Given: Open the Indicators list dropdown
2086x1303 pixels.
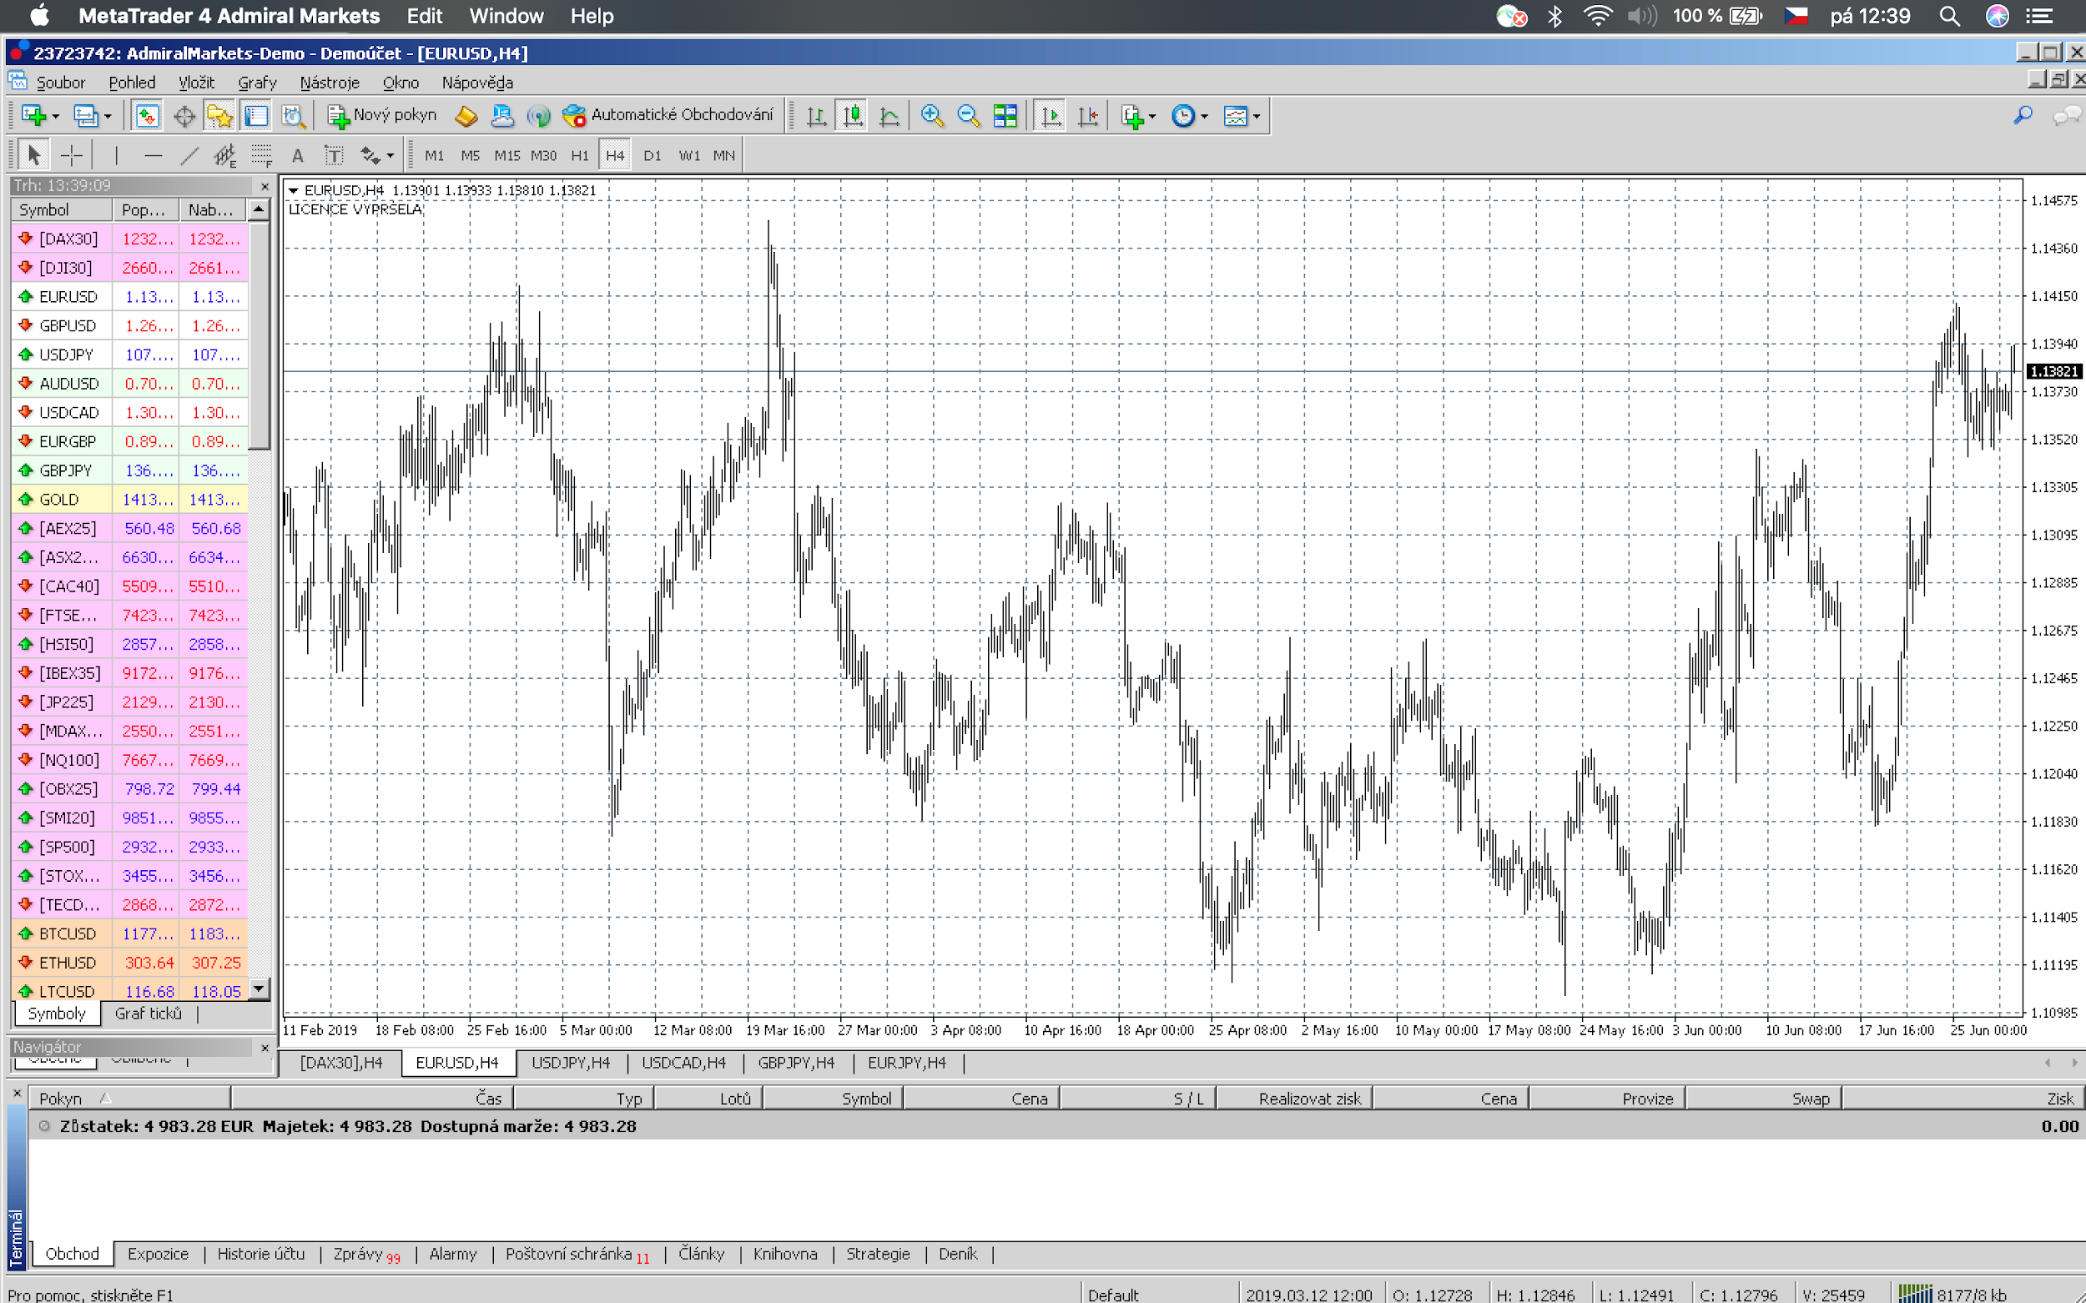Looking at the screenshot, I should pos(1138,114).
